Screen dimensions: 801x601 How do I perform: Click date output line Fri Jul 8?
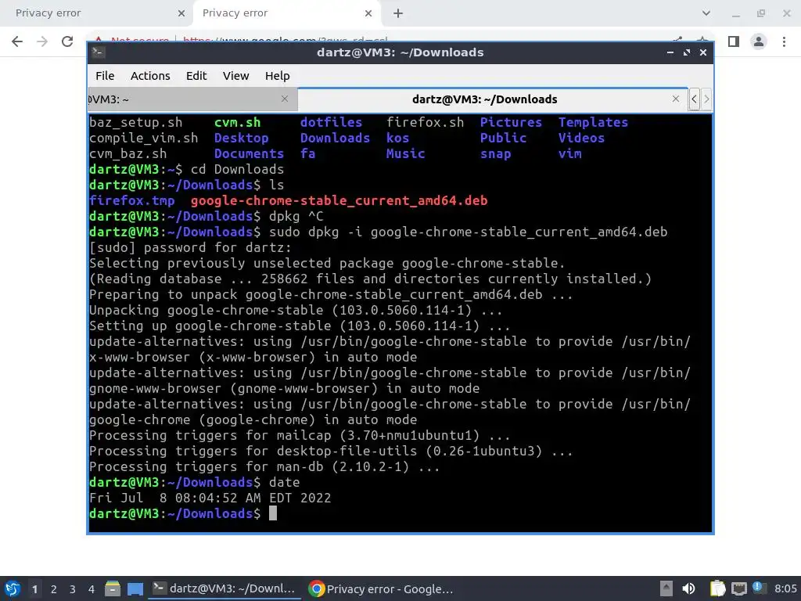(x=210, y=498)
